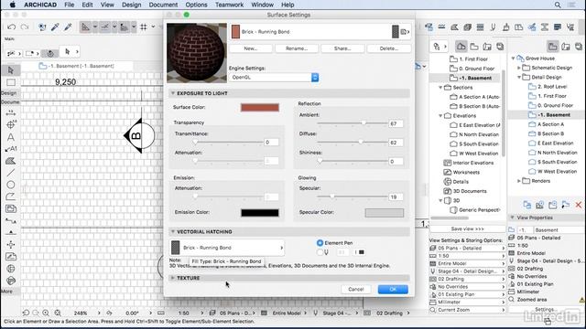Screen dimensions: 586x329
Task: Click the Inject Parameters syringe icon
Action: [x=68, y=27]
